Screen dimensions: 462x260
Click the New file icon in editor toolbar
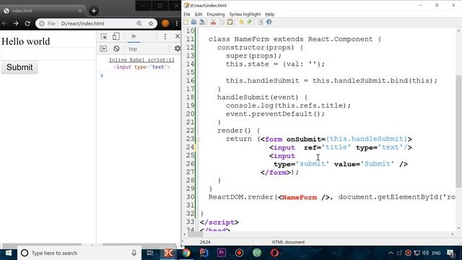(x=186, y=22)
